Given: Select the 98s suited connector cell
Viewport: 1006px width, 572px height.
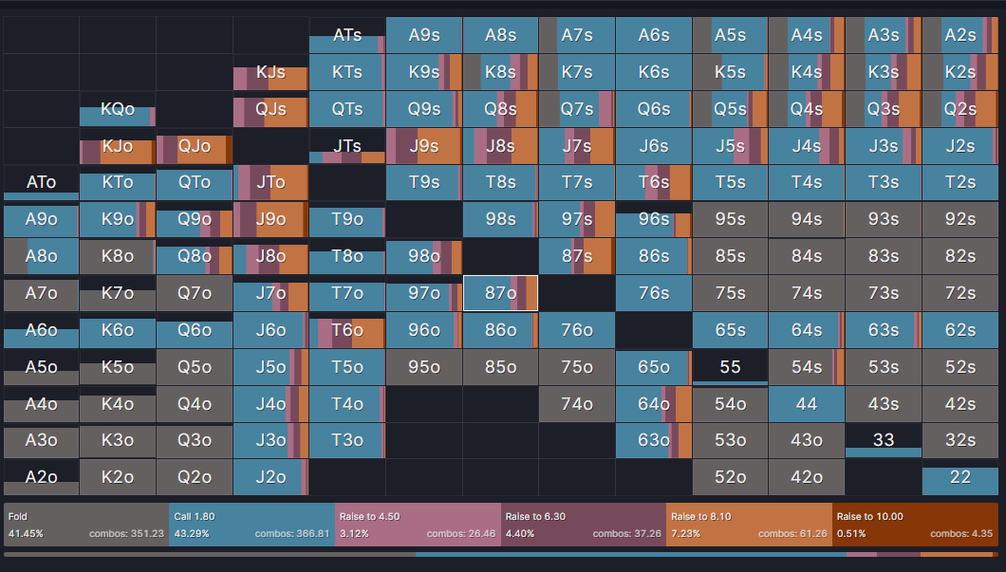Looking at the screenshot, I should point(499,219).
